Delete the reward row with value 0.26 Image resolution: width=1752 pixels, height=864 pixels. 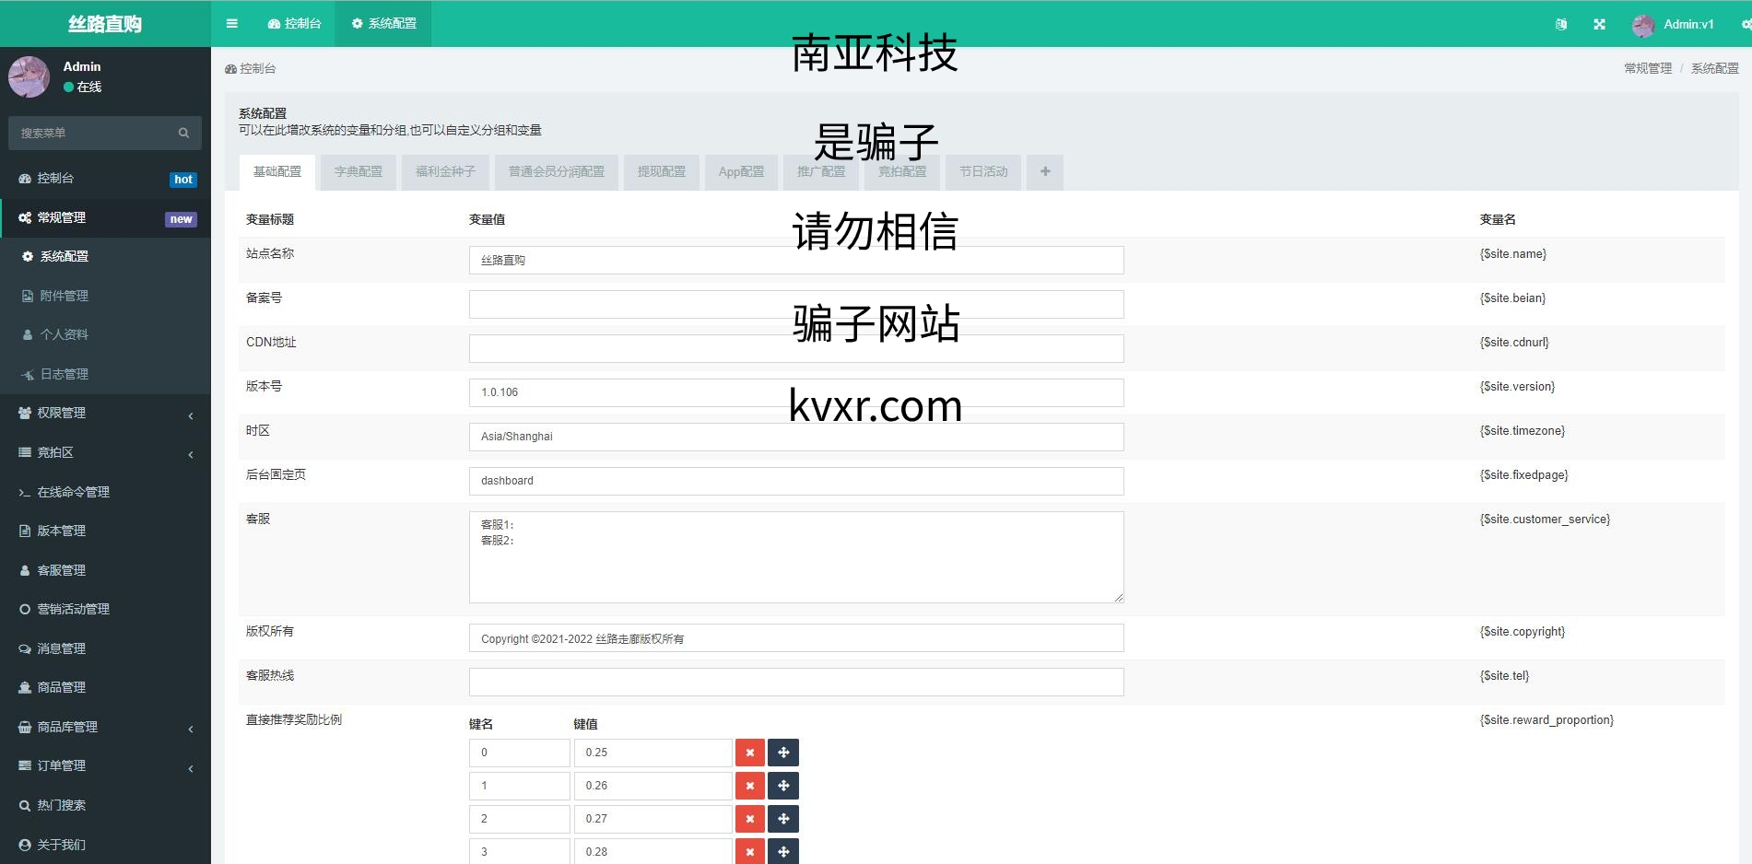(x=750, y=786)
